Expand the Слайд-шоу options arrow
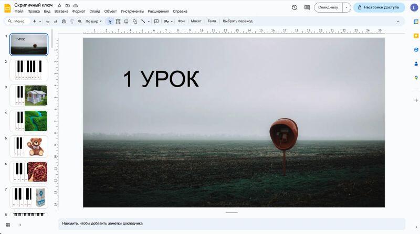The width and height of the screenshot is (420, 234). click(346, 7)
